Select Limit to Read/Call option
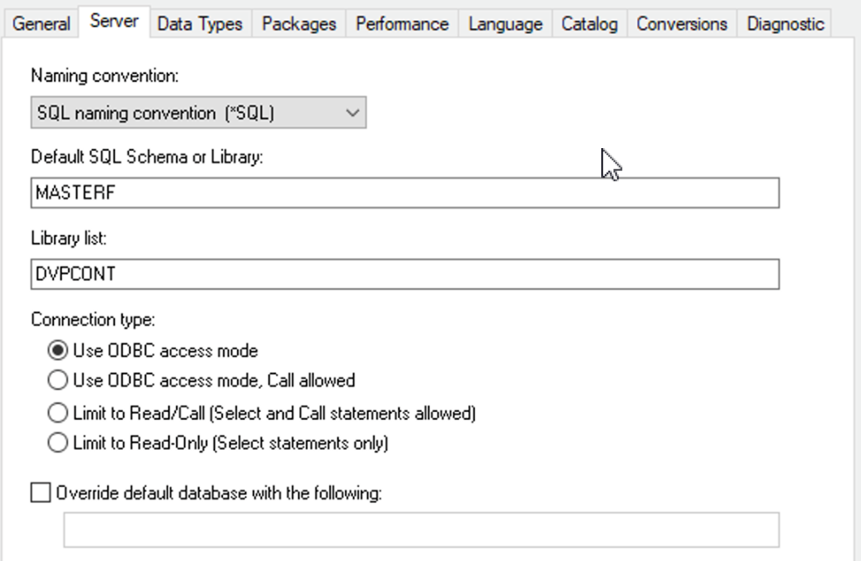The width and height of the screenshot is (861, 561). coord(58,412)
